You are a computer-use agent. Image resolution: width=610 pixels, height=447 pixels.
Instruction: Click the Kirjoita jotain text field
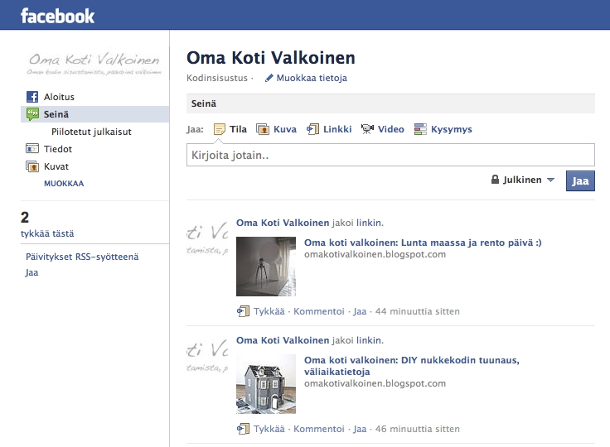[390, 155]
